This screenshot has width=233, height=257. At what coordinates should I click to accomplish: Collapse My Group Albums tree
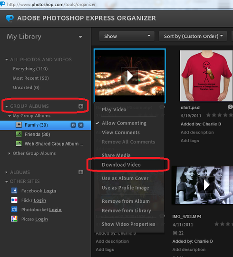(10, 116)
